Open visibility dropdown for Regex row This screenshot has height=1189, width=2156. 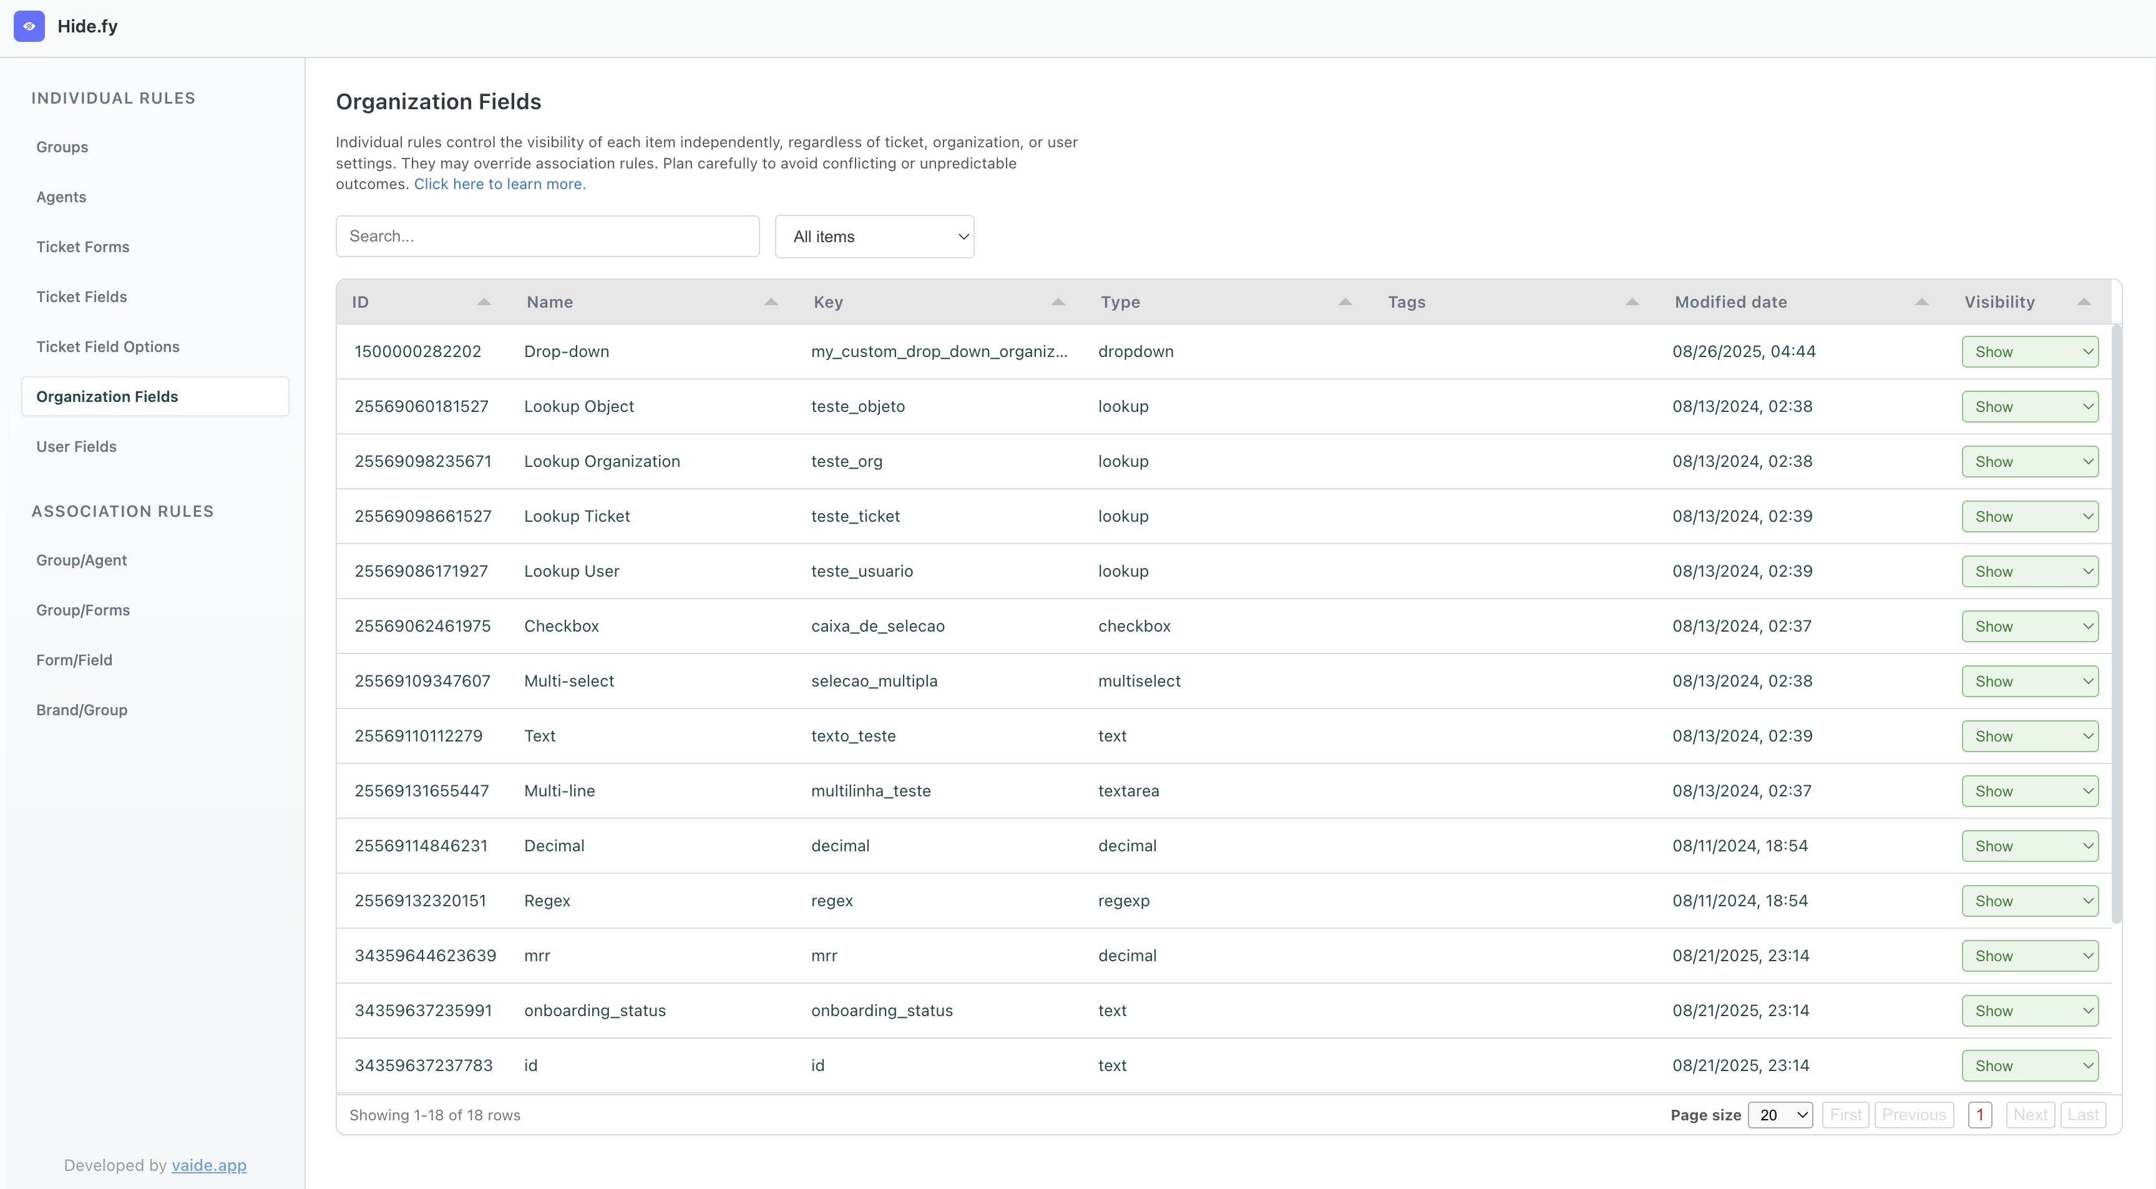[2029, 901]
